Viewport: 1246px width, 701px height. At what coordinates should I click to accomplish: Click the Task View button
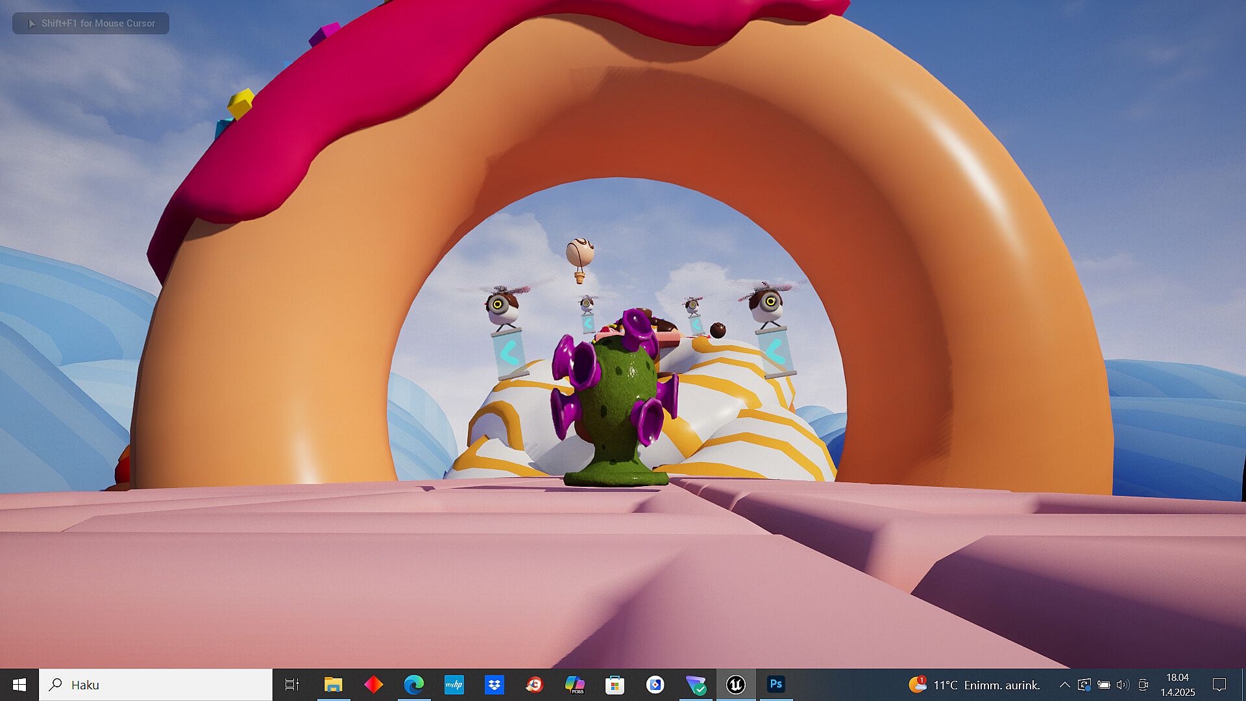tap(292, 685)
